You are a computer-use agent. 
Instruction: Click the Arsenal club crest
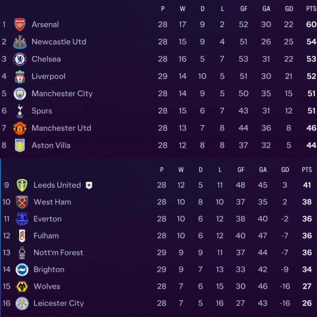(20, 24)
